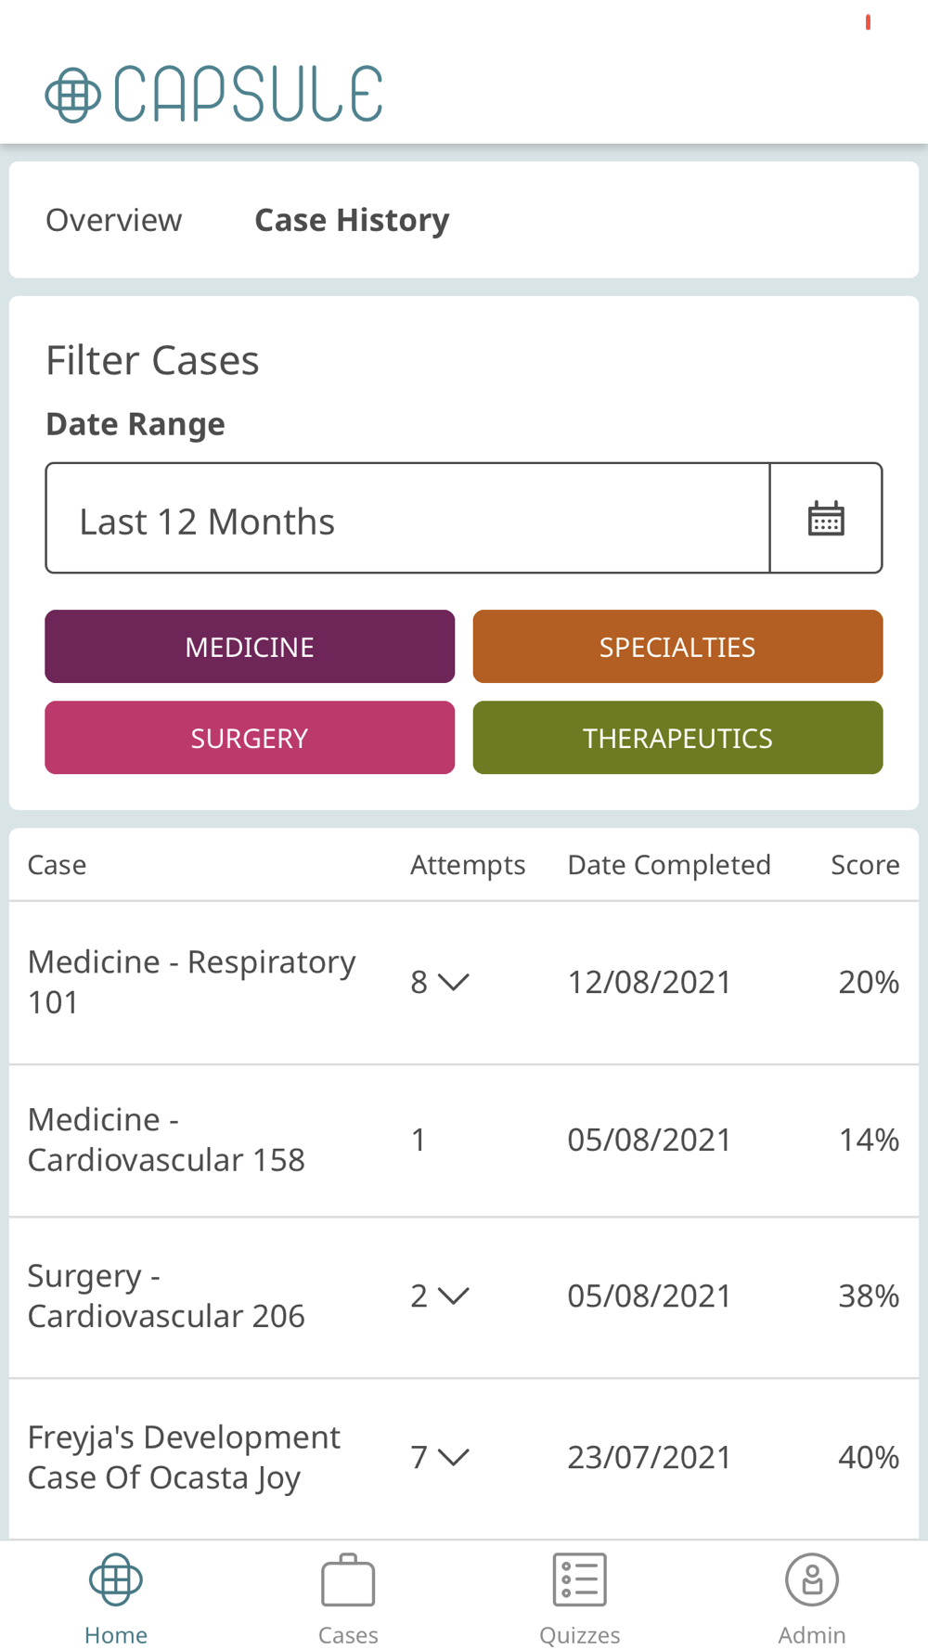The image size is (928, 1650).
Task: Open the Medicine - Respiratory 101 case
Action: [191, 982]
